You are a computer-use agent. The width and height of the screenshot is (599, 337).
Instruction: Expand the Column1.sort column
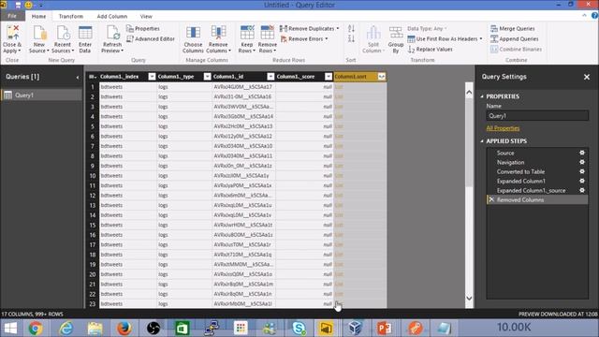tap(381, 77)
